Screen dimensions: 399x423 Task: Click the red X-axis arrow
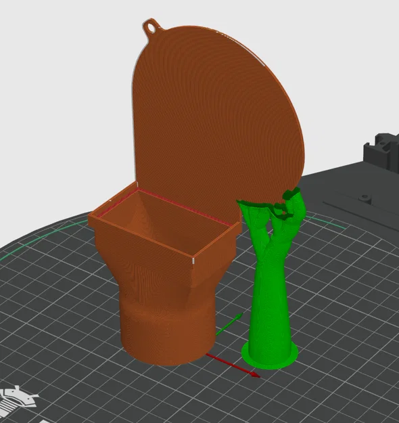point(233,365)
